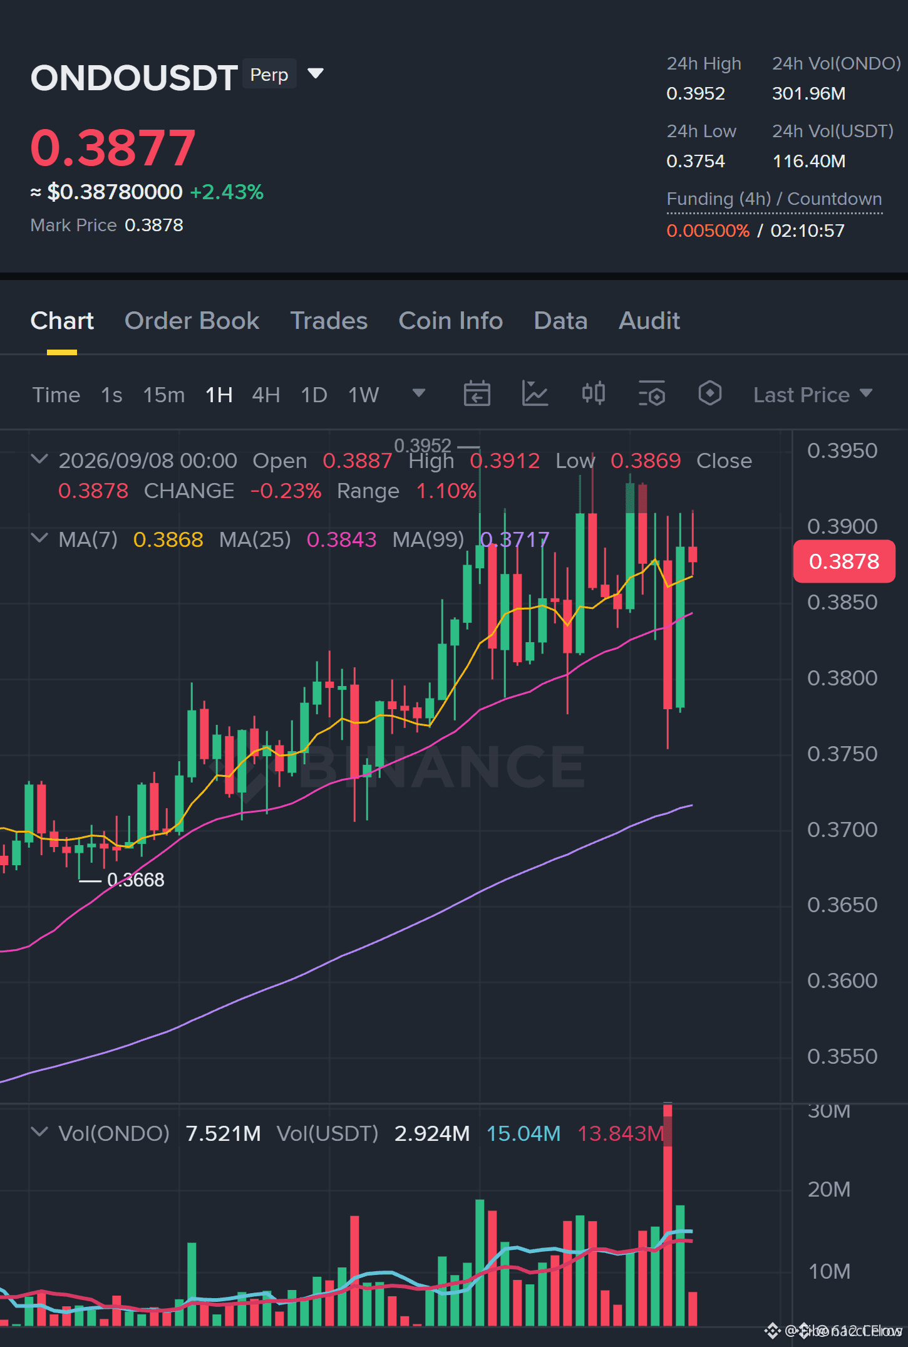Tap the Binance logo in watermark corner
Viewport: 908px width, 1347px height.
coord(773,1331)
